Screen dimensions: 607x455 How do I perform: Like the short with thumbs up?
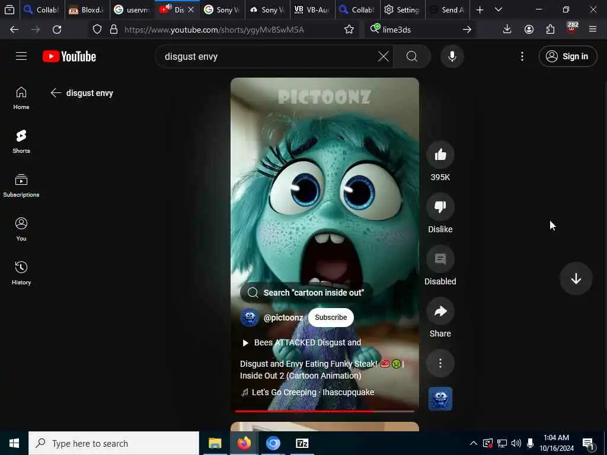point(440,155)
